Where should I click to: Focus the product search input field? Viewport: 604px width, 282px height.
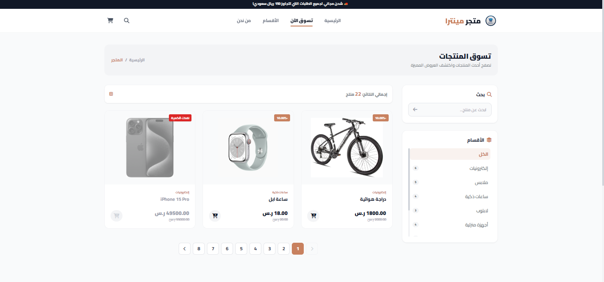[x=450, y=109]
